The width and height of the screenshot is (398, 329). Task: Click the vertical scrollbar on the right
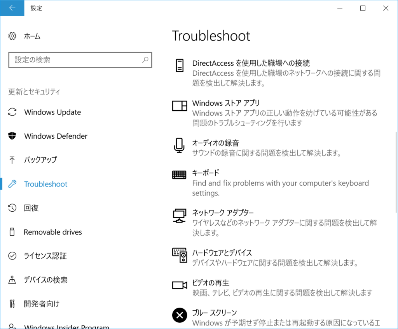pyautogui.click(x=396, y=172)
